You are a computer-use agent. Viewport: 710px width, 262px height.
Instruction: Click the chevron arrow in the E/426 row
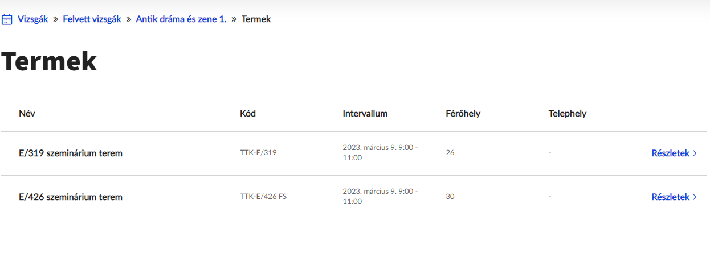click(695, 197)
